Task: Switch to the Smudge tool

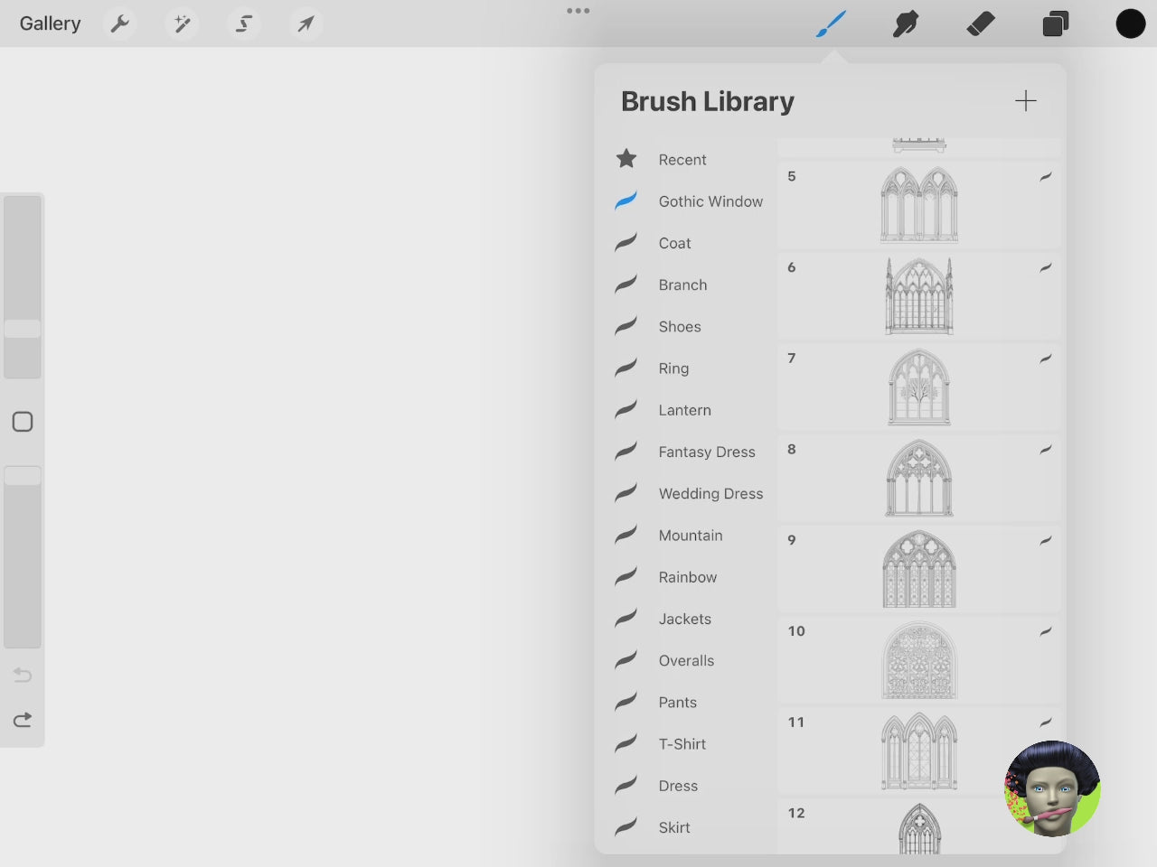Action: [905, 23]
